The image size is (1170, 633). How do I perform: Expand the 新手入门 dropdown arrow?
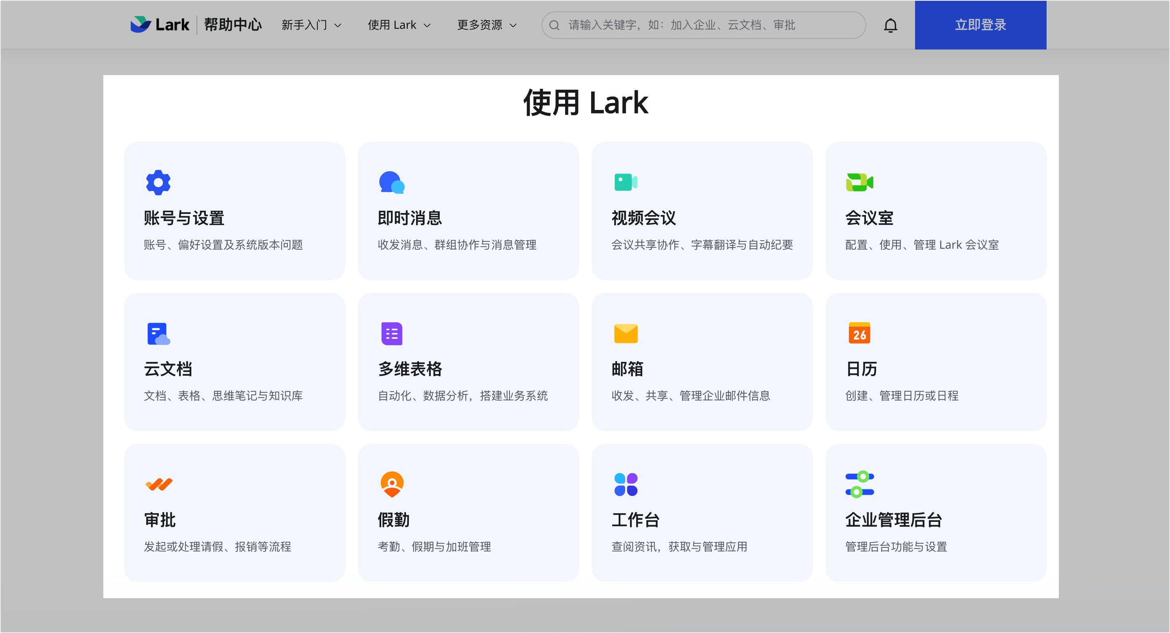(x=338, y=26)
